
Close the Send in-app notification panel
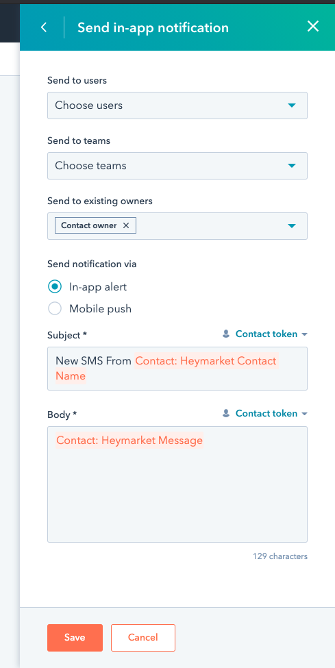[313, 27]
